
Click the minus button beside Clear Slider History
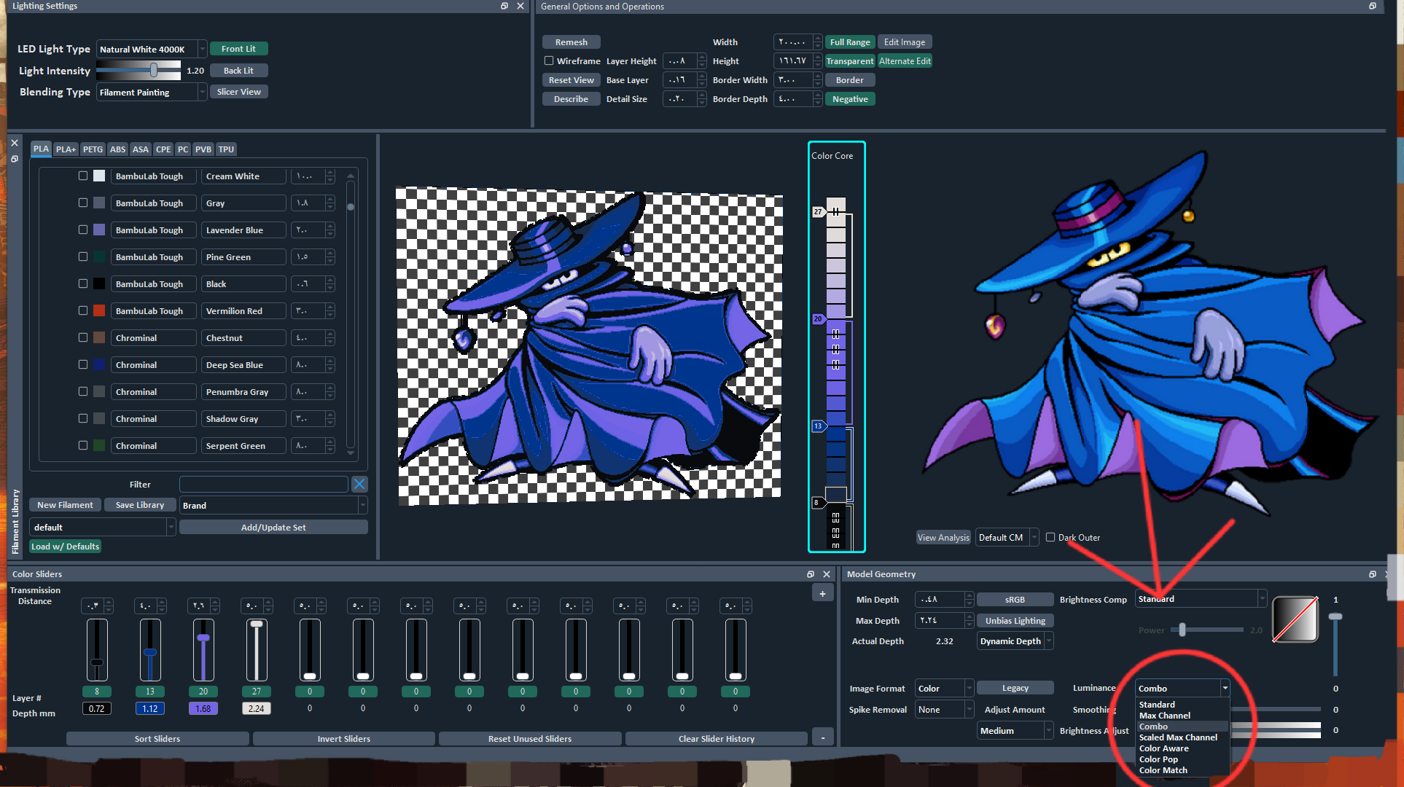click(x=822, y=738)
